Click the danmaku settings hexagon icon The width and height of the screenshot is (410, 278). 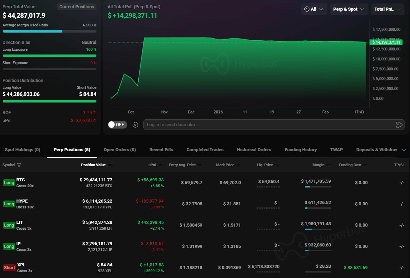pyautogui.click(x=135, y=125)
